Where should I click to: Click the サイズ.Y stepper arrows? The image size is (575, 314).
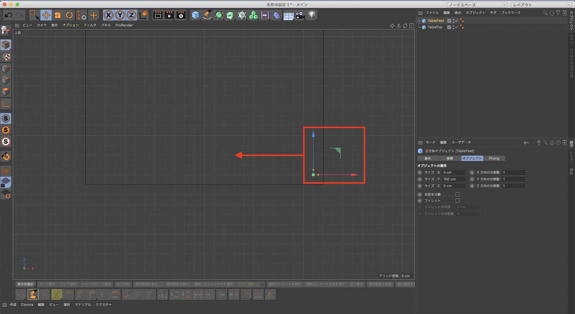point(467,179)
